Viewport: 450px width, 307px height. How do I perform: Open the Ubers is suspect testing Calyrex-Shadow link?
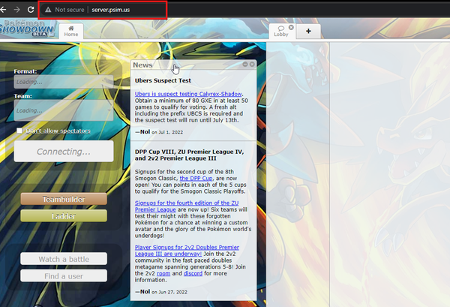point(188,94)
